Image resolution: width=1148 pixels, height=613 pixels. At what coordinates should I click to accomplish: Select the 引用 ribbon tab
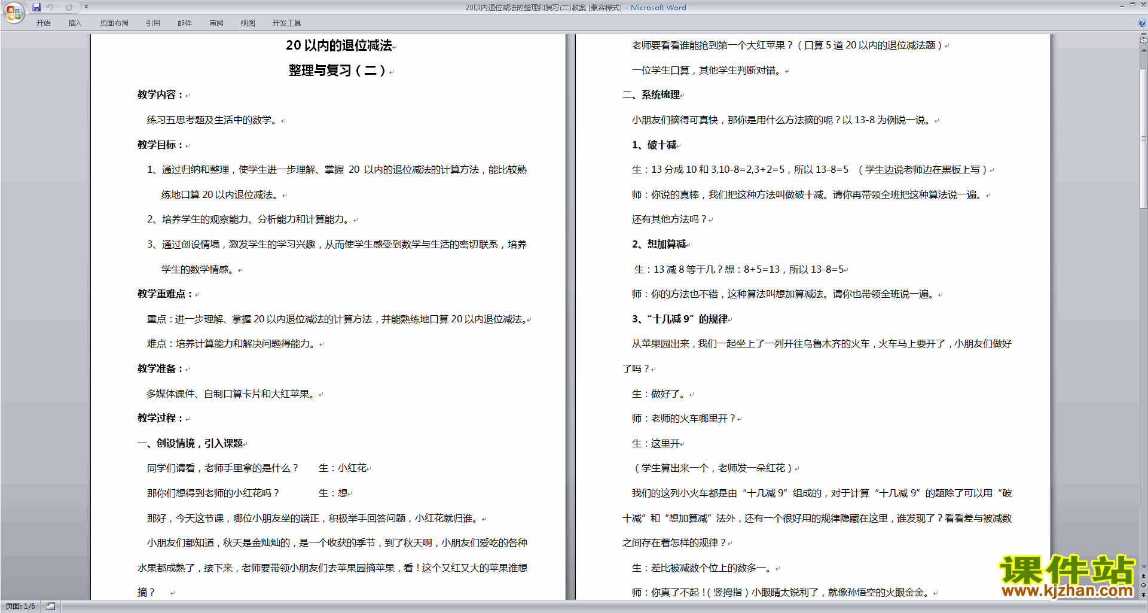152,23
